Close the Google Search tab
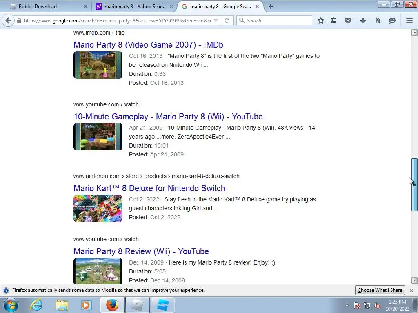Image resolution: width=418 pixels, height=313 pixels. (257, 7)
